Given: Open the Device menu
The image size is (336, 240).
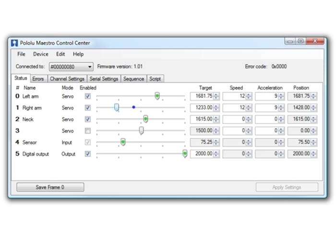Looking at the screenshot, I should coord(41,54).
